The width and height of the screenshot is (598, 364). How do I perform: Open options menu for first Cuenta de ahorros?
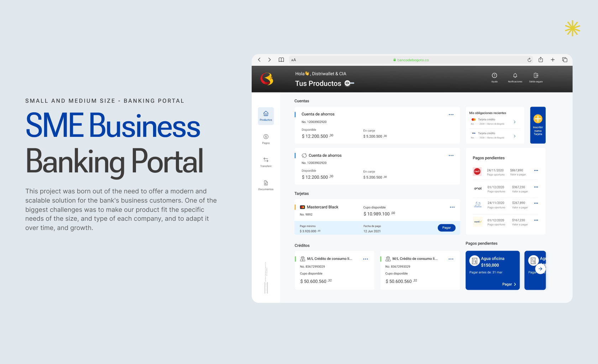[451, 114]
